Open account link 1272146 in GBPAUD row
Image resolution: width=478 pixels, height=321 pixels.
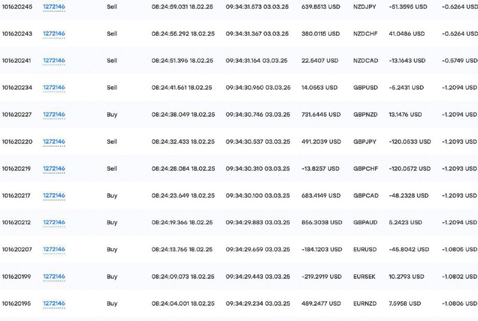pyautogui.click(x=54, y=222)
